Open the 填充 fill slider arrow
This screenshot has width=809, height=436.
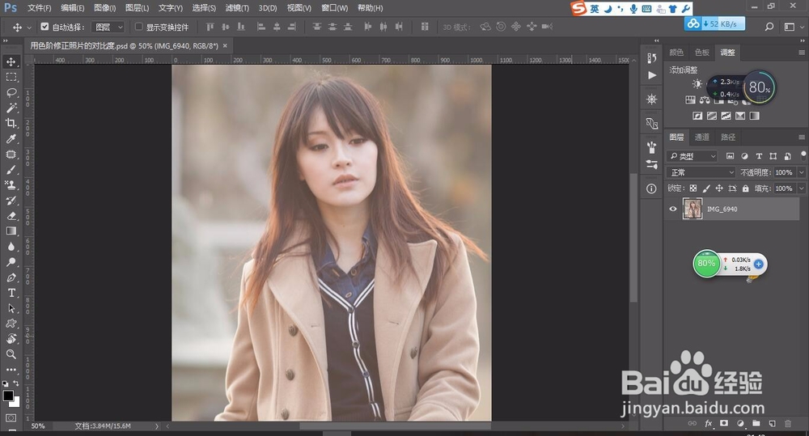(801, 188)
